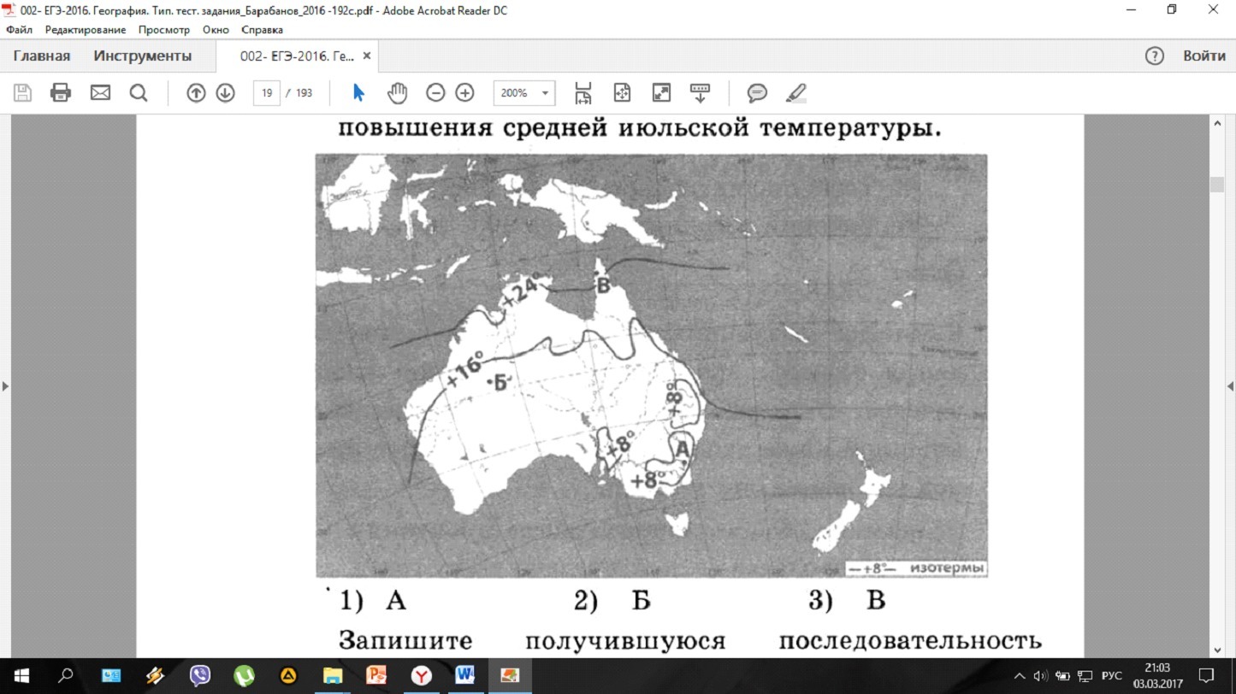Click answer option 2) Б
This screenshot has height=694, width=1236.
click(612, 601)
